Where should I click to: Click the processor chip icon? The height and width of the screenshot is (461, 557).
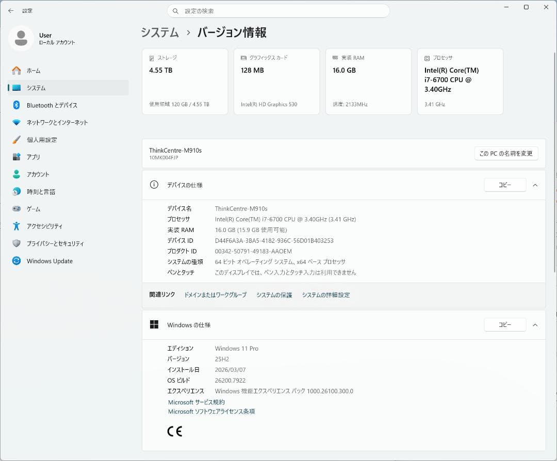(x=427, y=58)
